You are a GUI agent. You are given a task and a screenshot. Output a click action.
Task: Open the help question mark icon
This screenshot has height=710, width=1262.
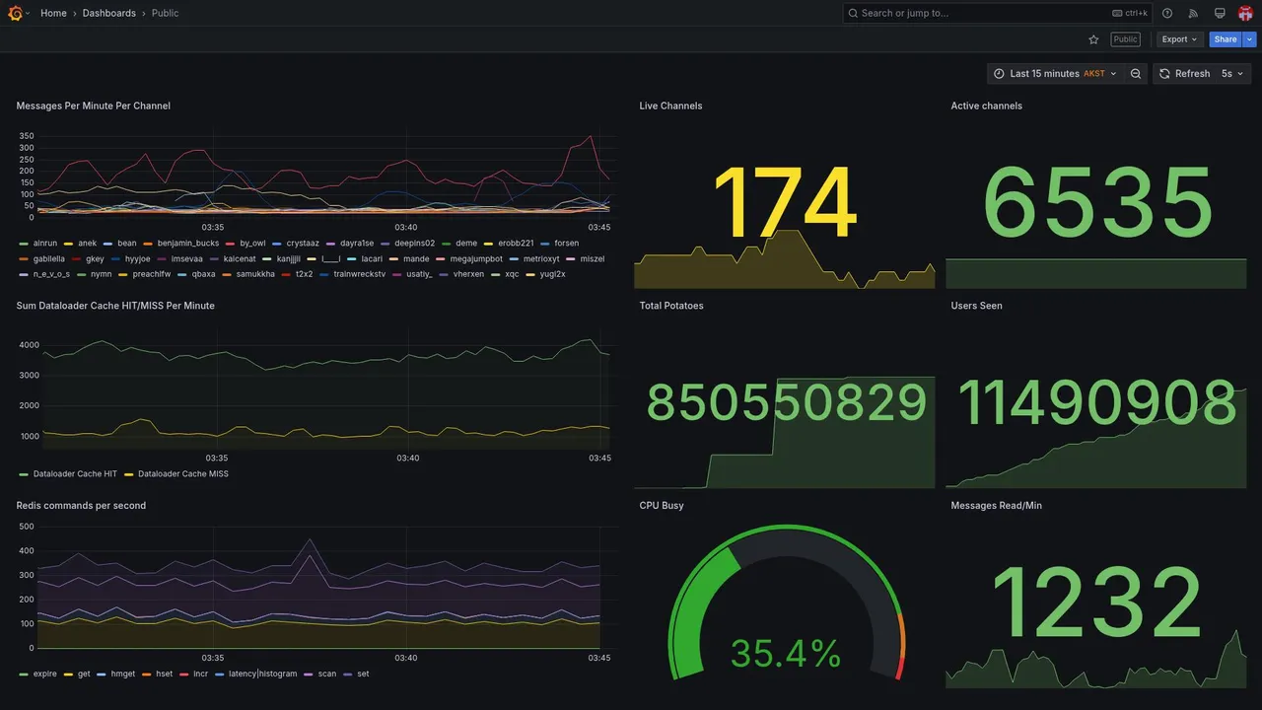(1167, 13)
